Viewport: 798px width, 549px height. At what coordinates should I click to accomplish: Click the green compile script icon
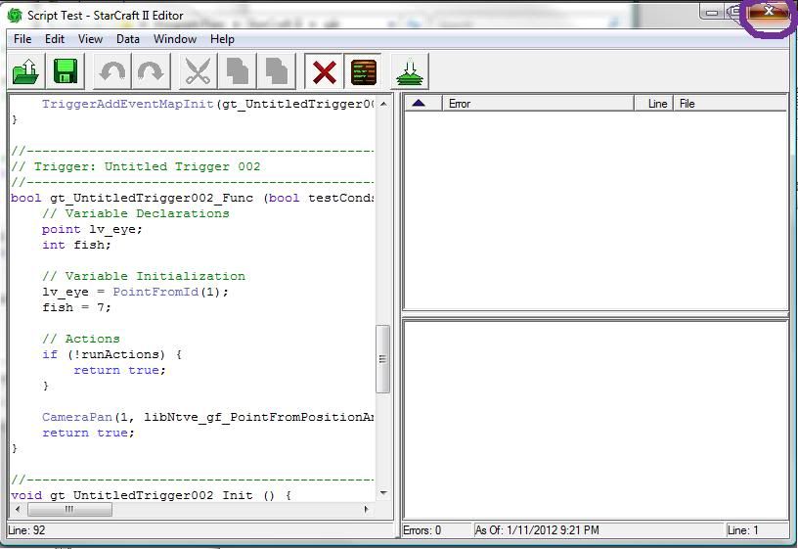[x=409, y=72]
